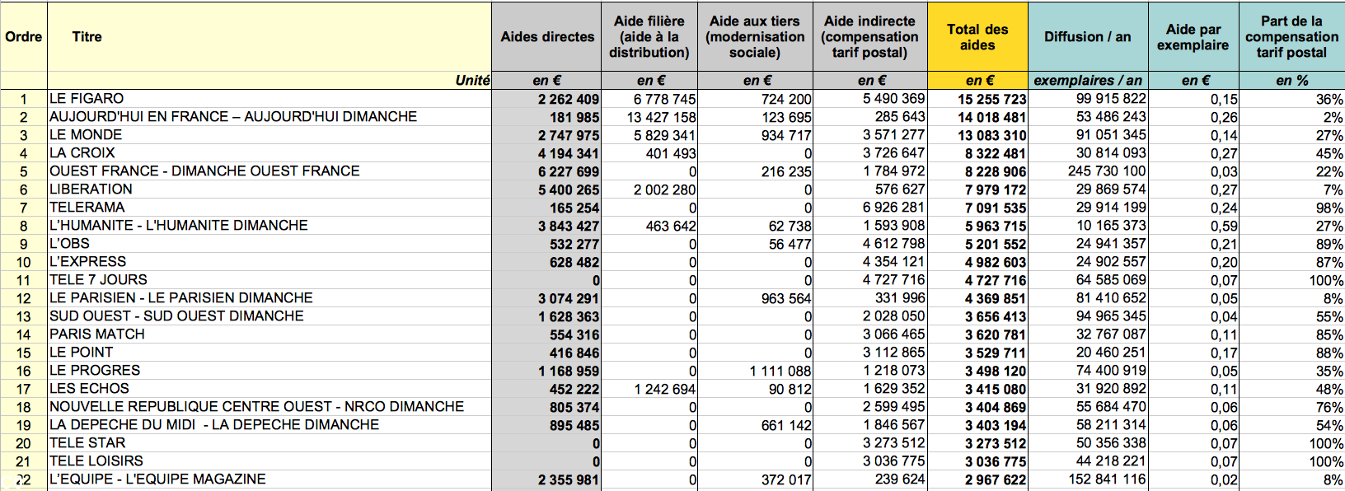Screen dimensions: 1345x491
Task: Click the 'PARIS MATCH' title cell
Action: click(x=97, y=334)
